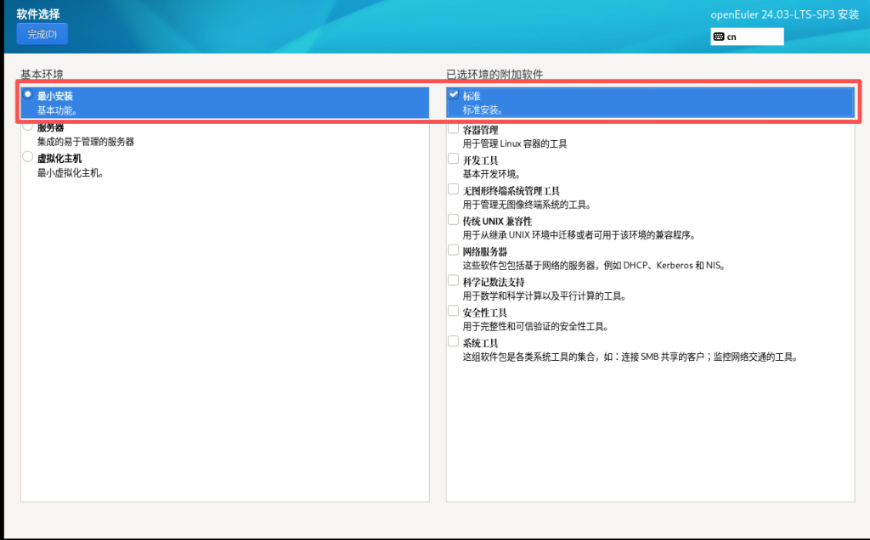Choose the 虚拟化主机 radio option

28,158
